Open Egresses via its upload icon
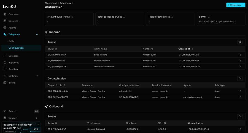248x133 pixels. (x=5, y=56)
